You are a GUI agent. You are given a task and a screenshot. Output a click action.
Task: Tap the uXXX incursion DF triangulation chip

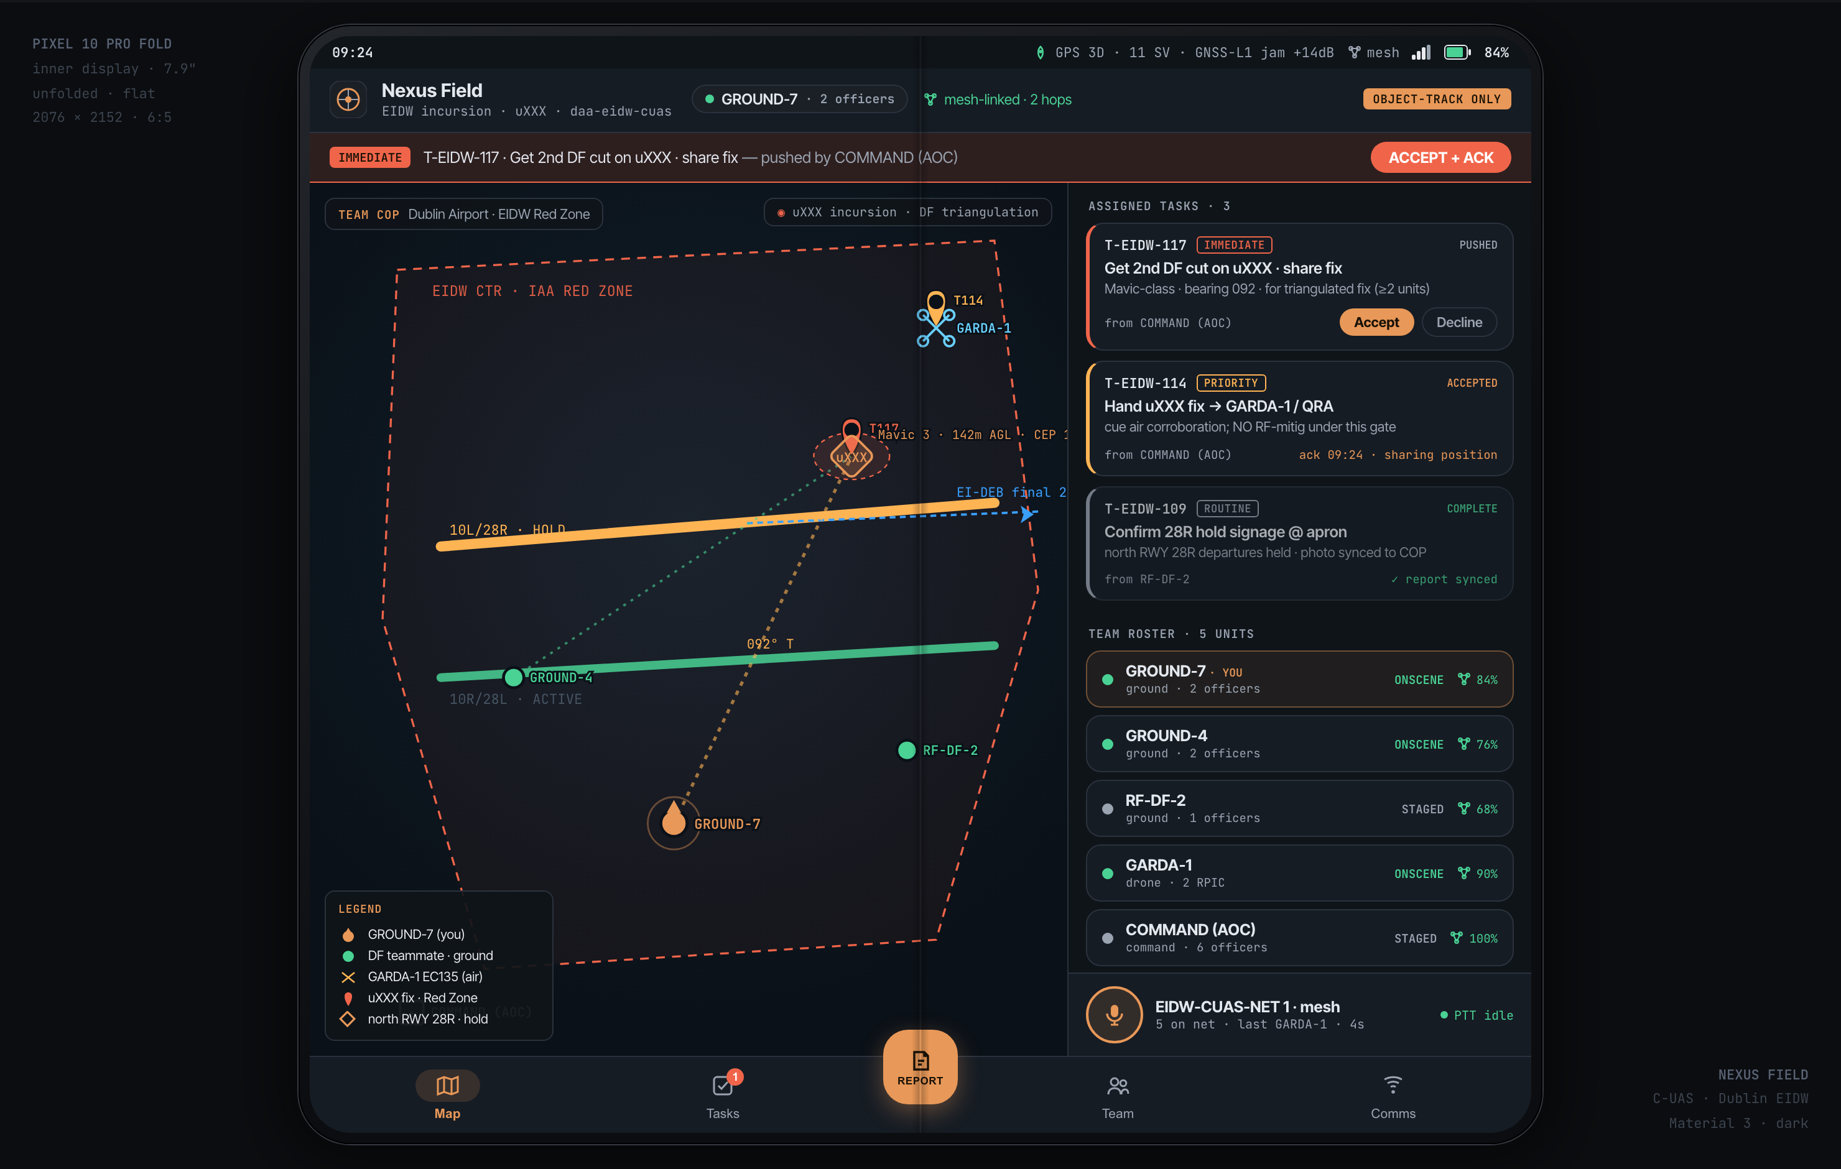point(907,212)
